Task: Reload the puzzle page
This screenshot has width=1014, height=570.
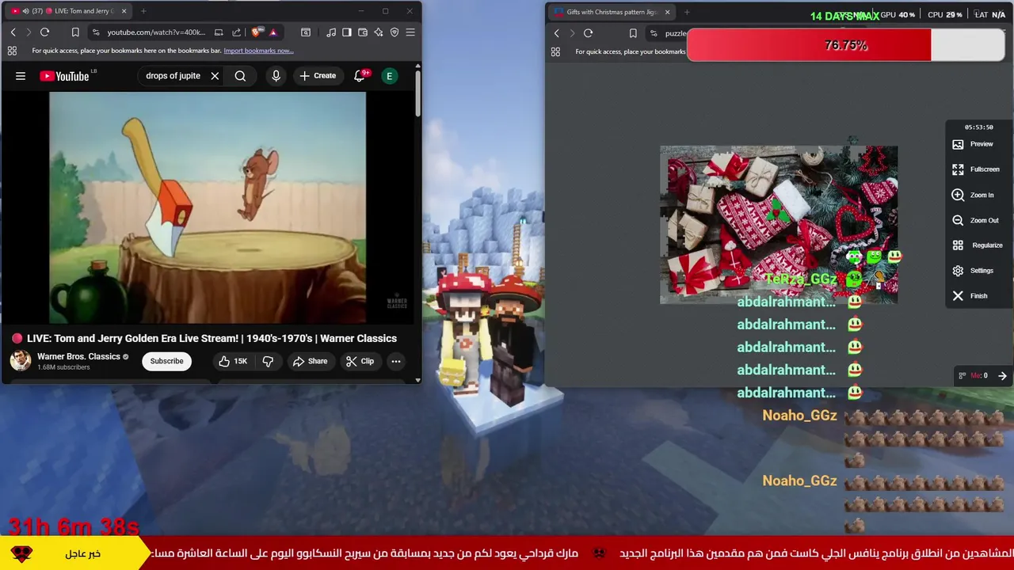Action: tap(588, 33)
